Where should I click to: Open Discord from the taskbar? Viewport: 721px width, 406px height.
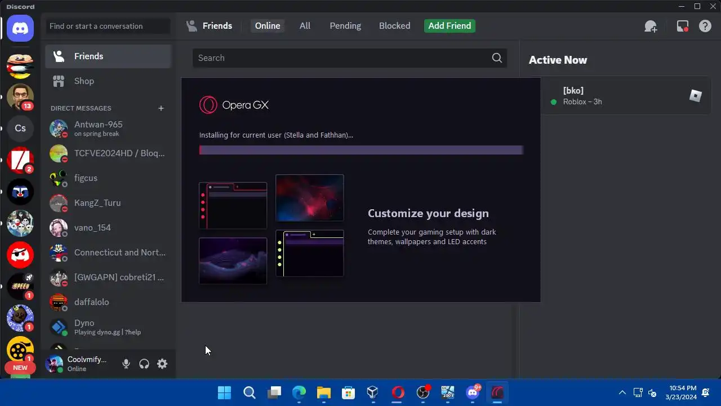tap(473, 392)
